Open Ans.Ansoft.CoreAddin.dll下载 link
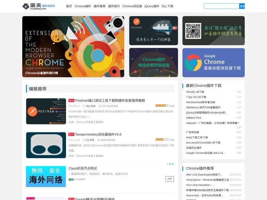Viewport: 267px width, 200px height. 203,143
